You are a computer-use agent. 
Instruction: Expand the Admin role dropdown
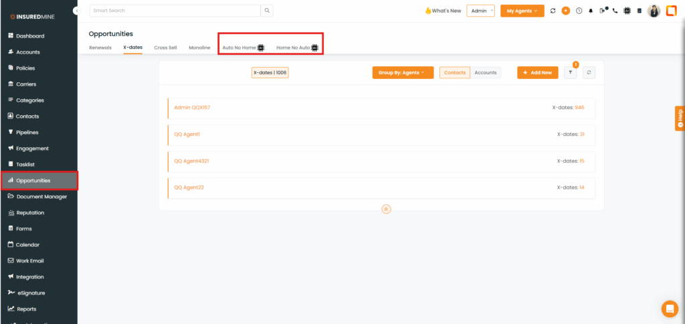[480, 11]
